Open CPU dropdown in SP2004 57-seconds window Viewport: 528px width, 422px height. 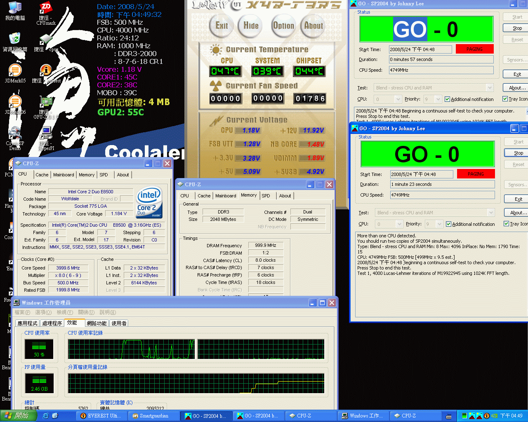point(398,99)
